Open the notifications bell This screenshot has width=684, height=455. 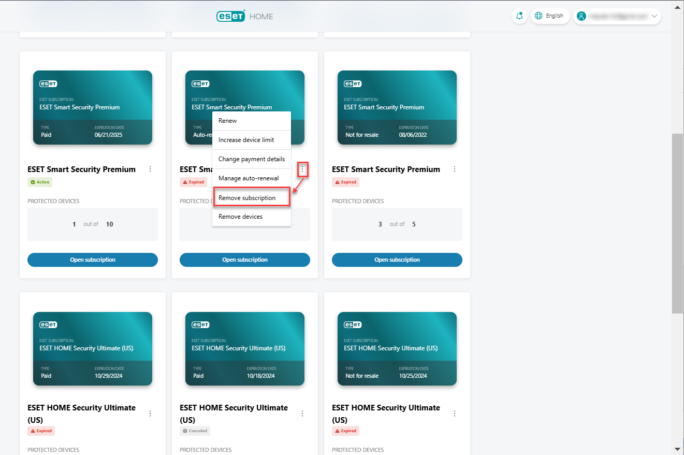[x=519, y=16]
